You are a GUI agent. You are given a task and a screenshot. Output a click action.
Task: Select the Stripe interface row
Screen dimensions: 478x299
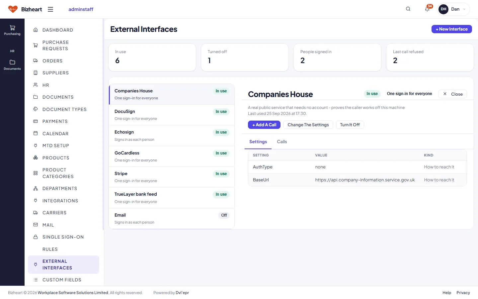pyautogui.click(x=172, y=177)
